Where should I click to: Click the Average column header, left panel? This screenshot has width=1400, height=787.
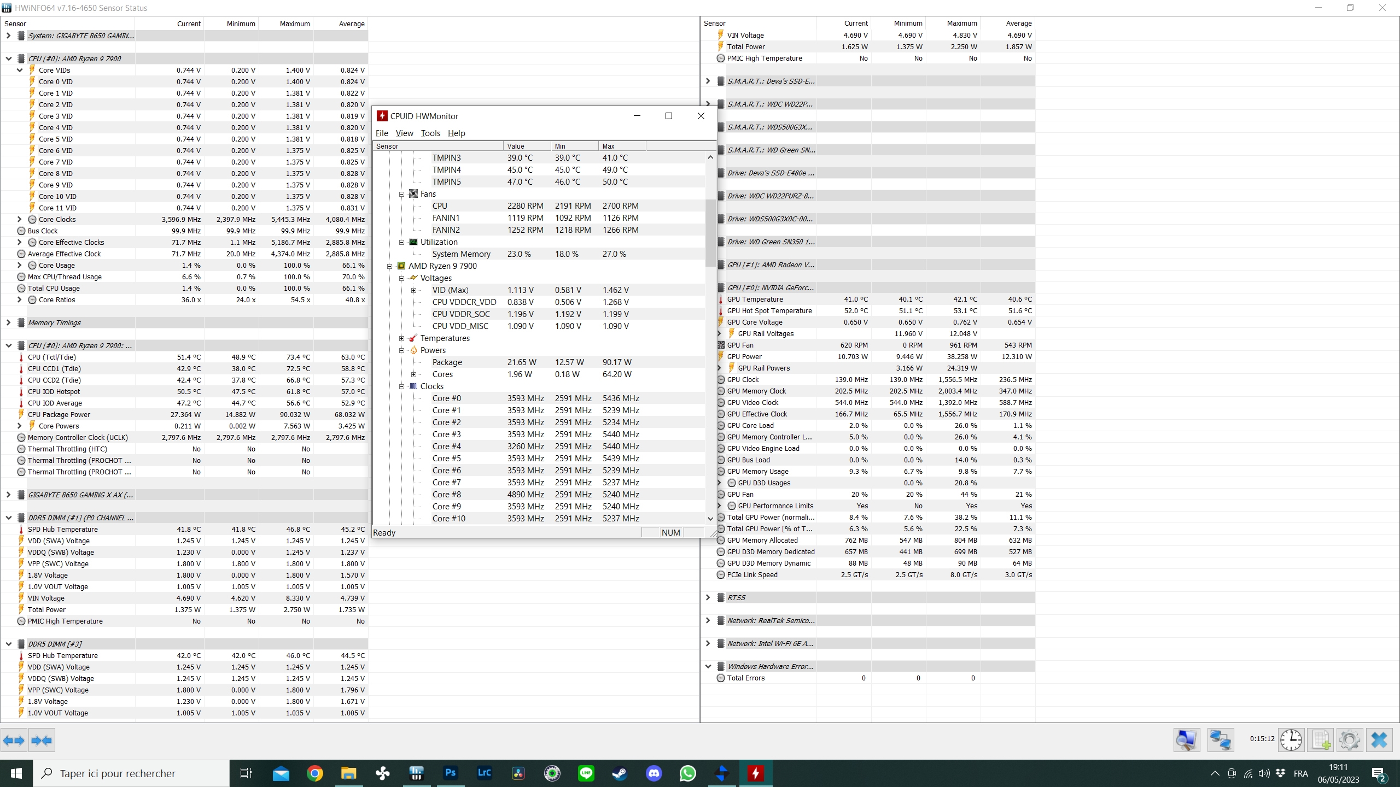pos(351,24)
